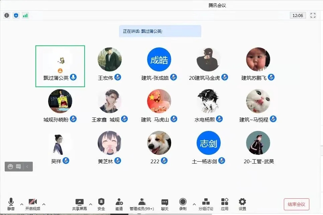Click the red 结束会议 button
The width and height of the screenshot is (323, 215).
pyautogui.click(x=296, y=204)
